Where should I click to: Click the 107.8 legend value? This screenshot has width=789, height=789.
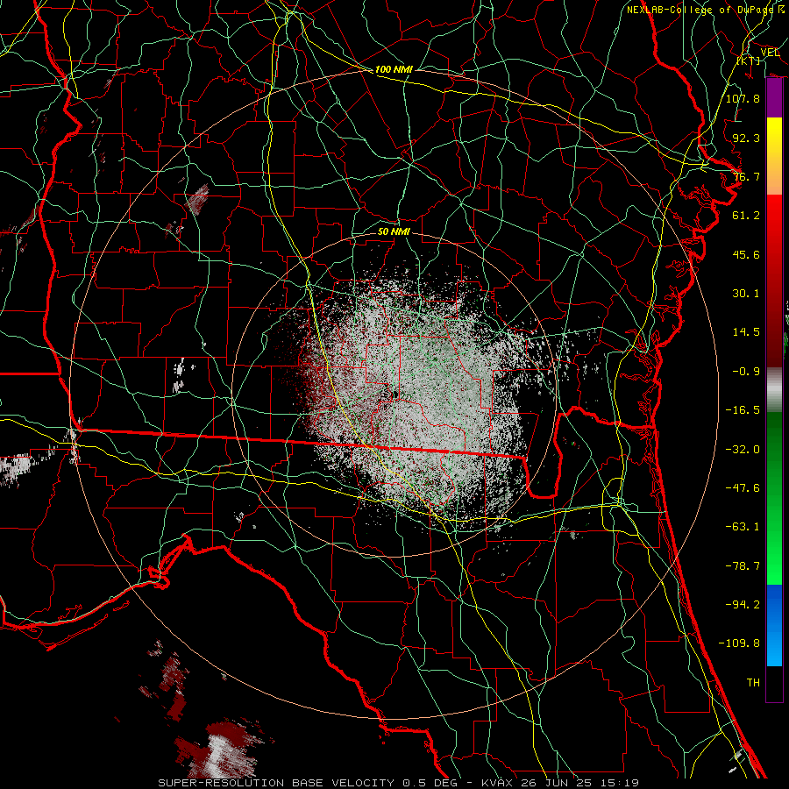[x=743, y=98]
